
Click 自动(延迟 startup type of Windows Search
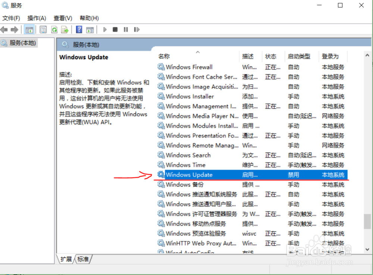point(302,155)
